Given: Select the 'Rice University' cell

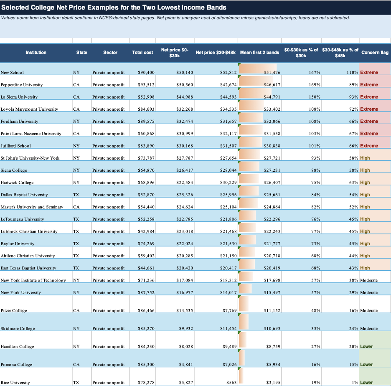Looking at the screenshot, I should coord(36,376).
